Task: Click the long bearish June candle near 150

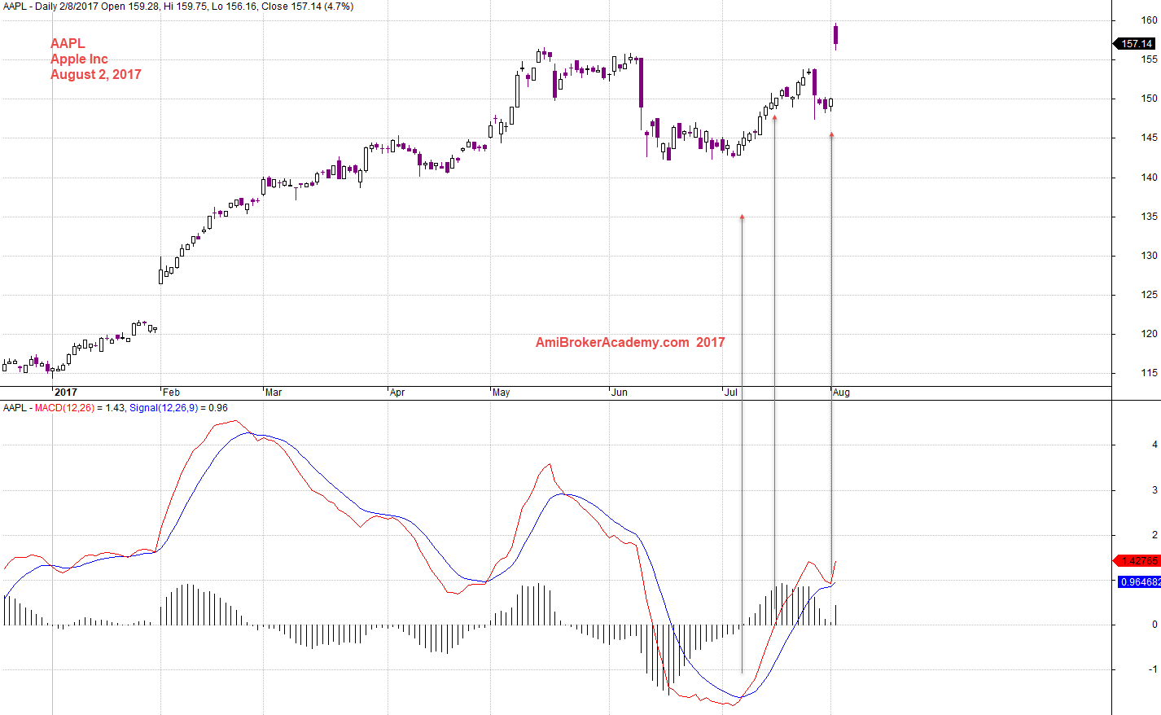Action: tap(641, 83)
